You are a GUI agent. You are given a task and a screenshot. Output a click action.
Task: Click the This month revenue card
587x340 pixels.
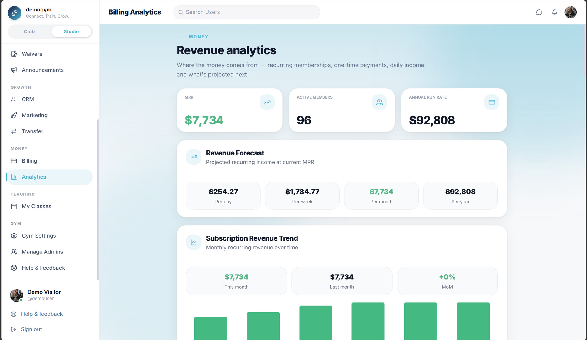click(x=236, y=281)
